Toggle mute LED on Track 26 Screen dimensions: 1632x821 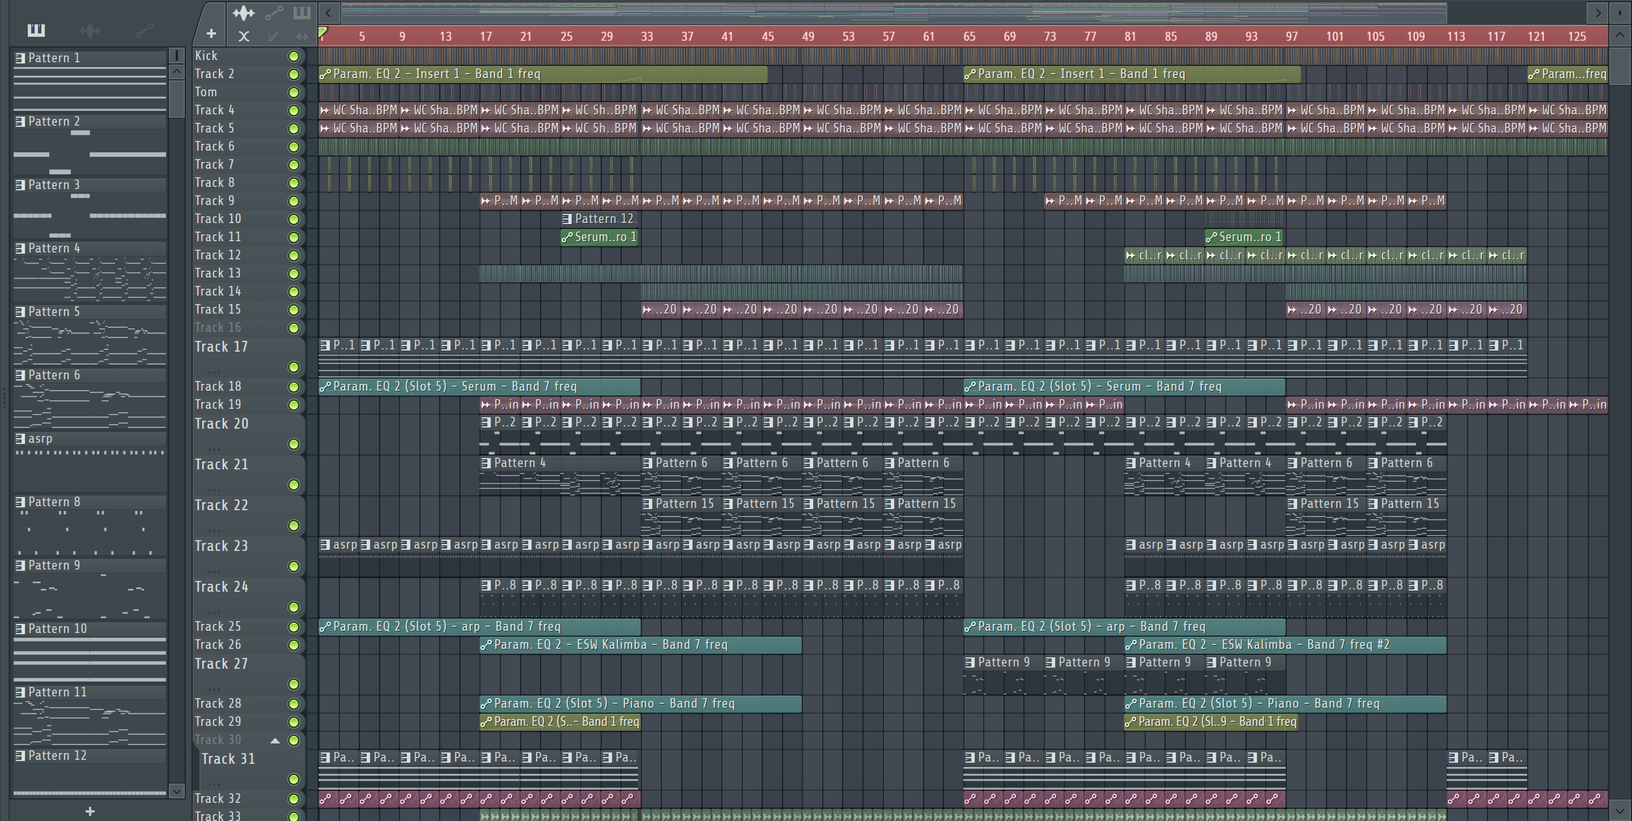[x=294, y=645]
